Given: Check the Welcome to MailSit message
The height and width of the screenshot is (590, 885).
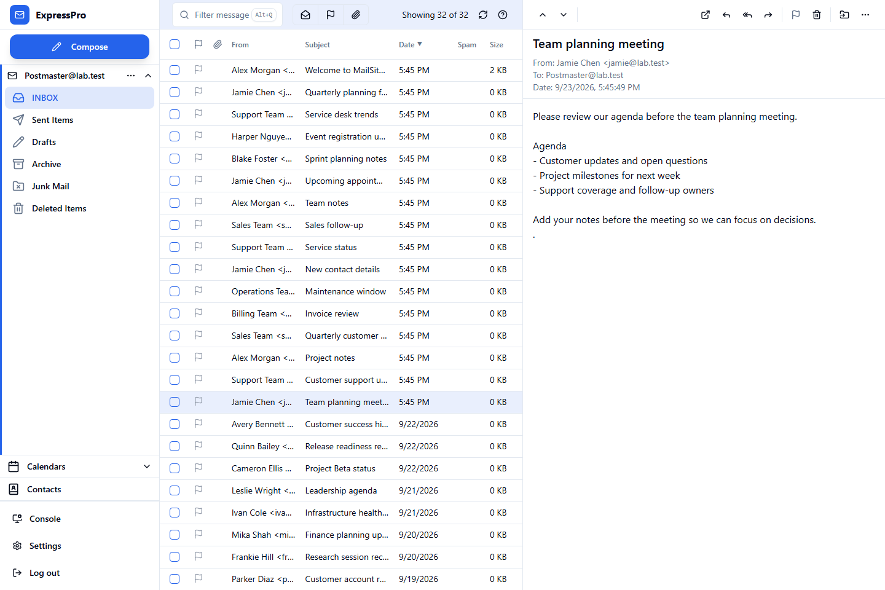Looking at the screenshot, I should [175, 70].
